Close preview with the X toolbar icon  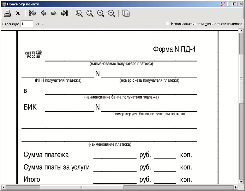click(18, 13)
